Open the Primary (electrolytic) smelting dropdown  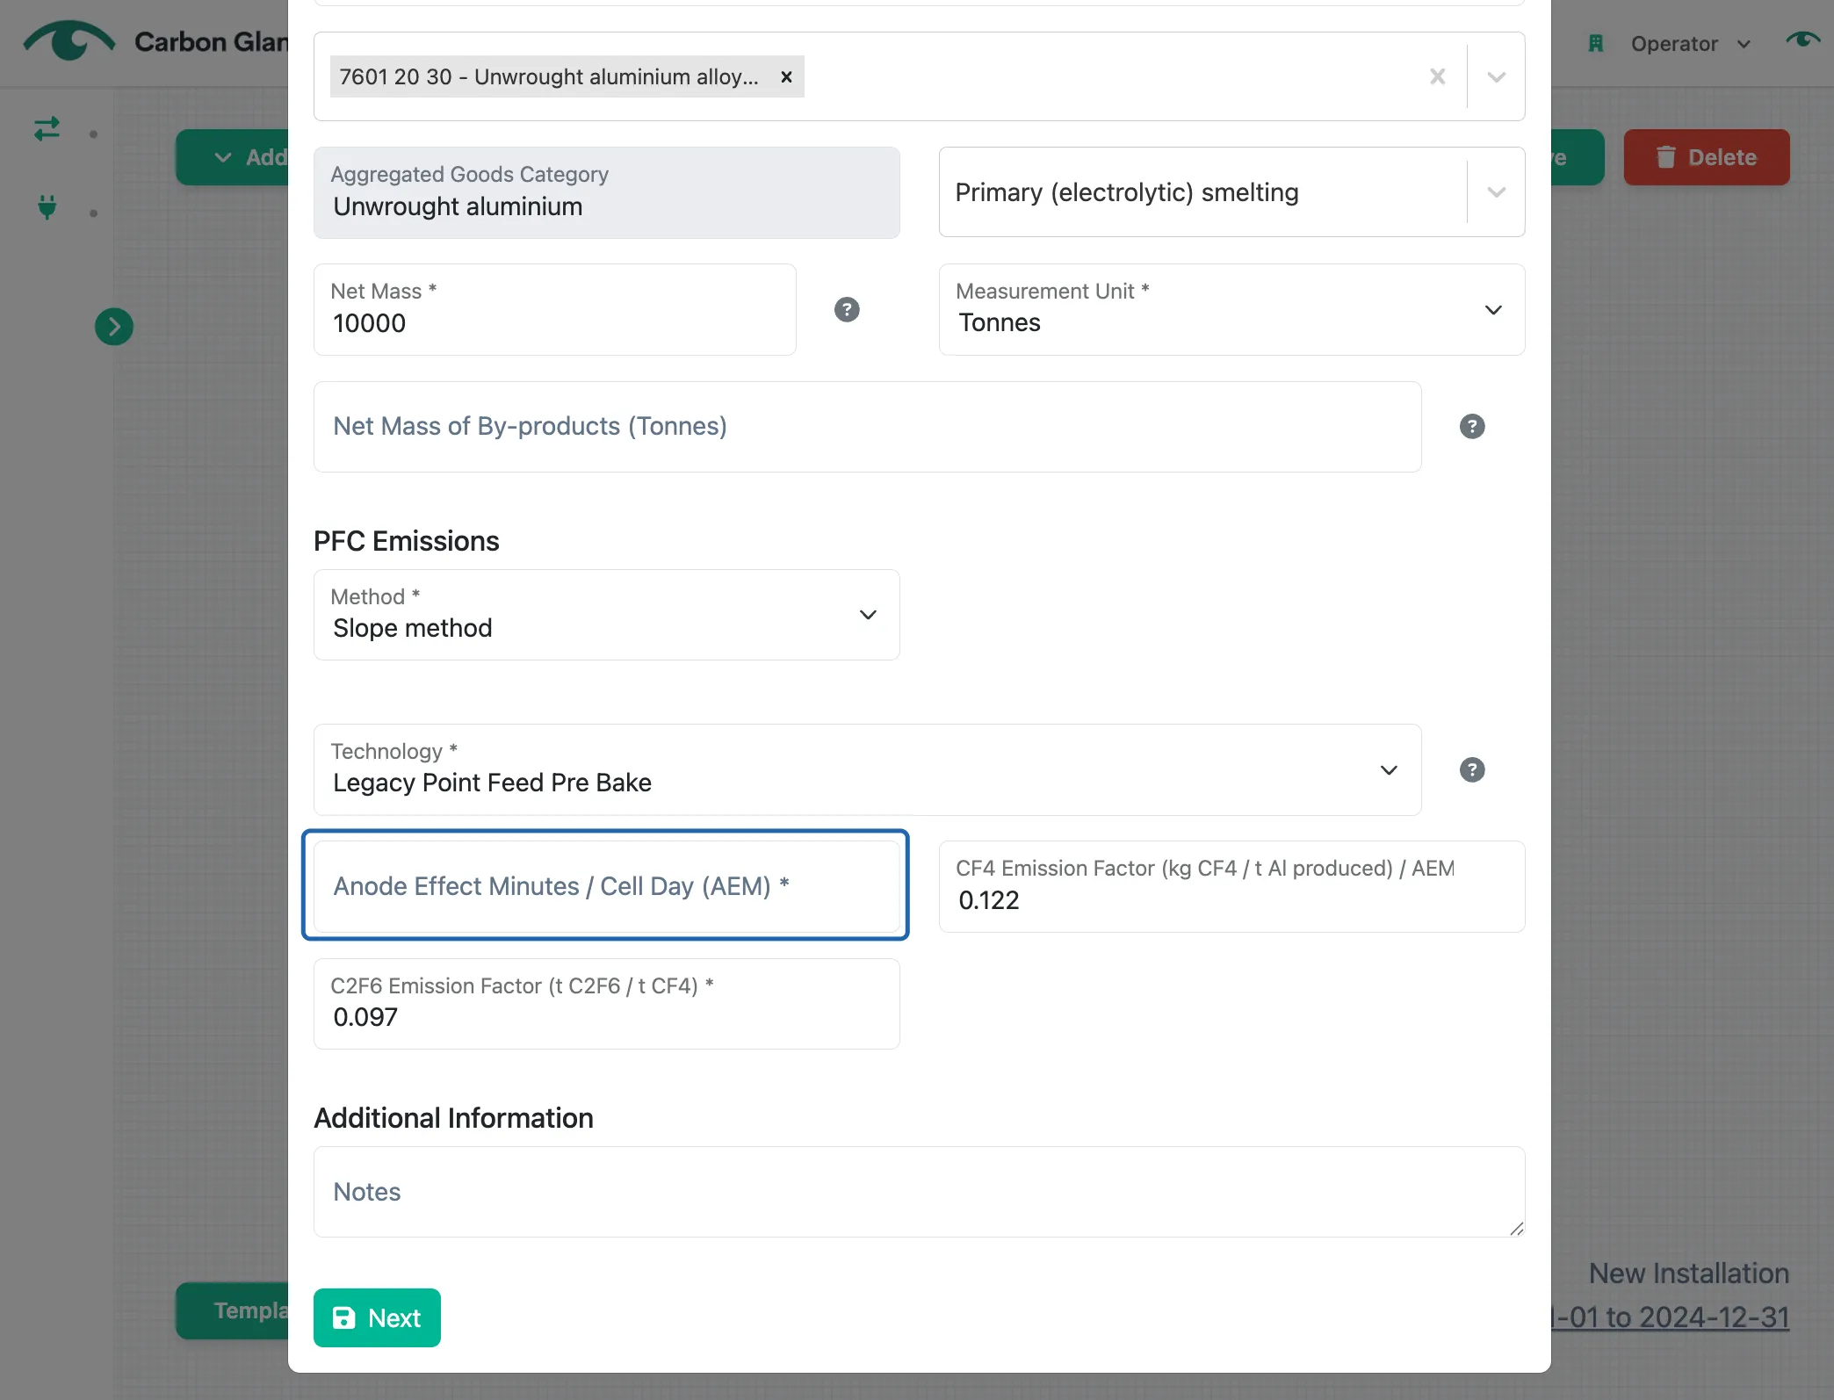pyautogui.click(x=1231, y=192)
